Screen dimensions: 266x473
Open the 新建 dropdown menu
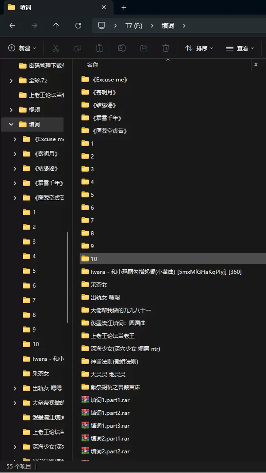(x=22, y=48)
